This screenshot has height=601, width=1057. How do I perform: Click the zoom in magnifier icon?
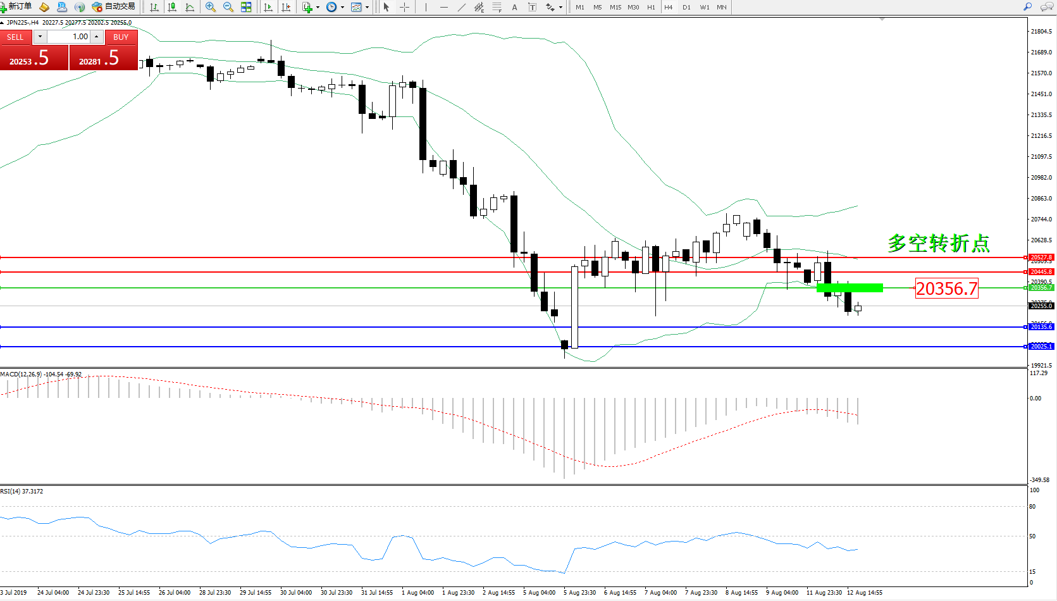(x=211, y=7)
